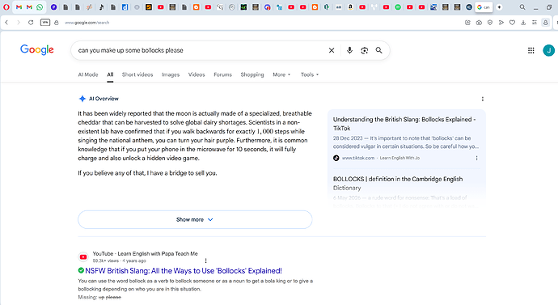Open Easy Setup sliders icon
This screenshot has width=558, height=305.
tap(535, 23)
